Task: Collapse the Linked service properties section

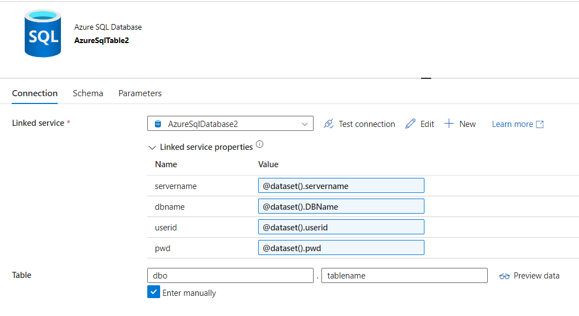Action: click(x=152, y=148)
